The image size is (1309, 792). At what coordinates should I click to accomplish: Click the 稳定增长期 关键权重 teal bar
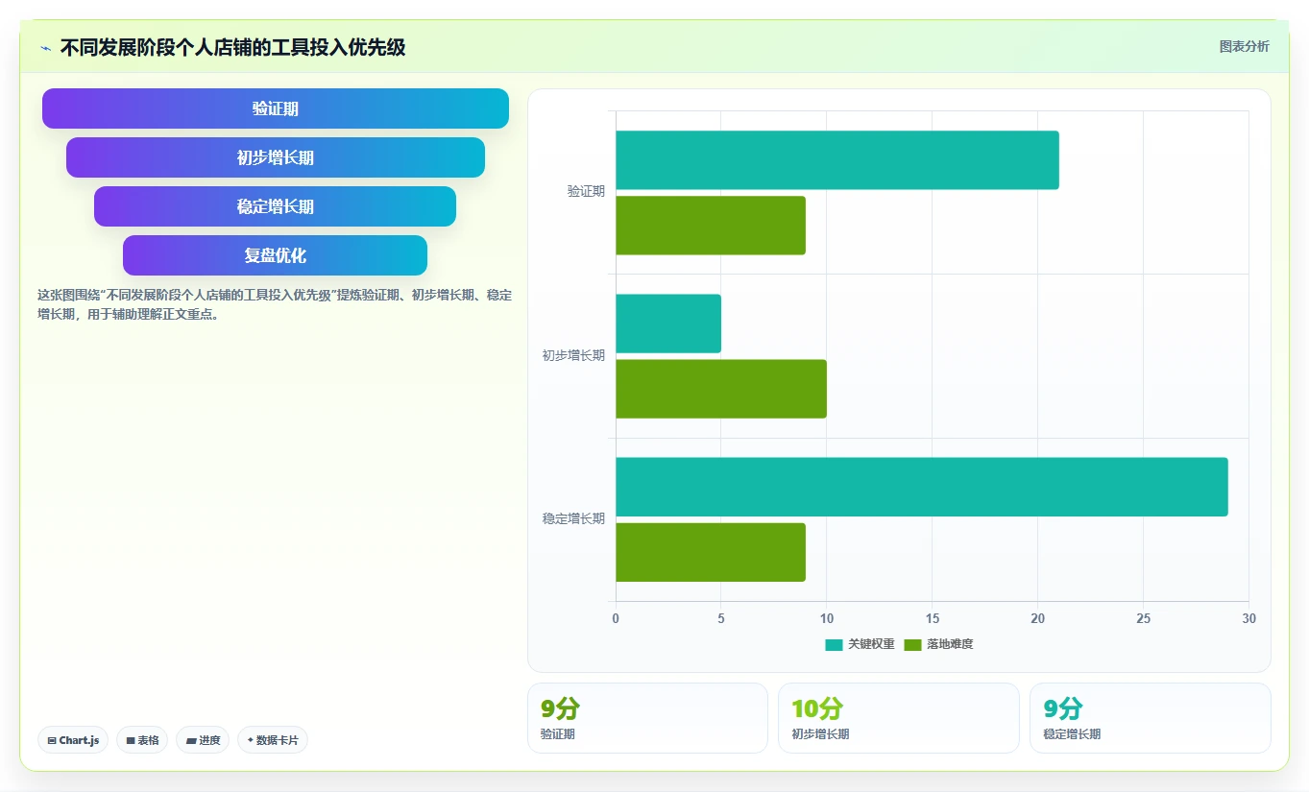click(x=922, y=487)
